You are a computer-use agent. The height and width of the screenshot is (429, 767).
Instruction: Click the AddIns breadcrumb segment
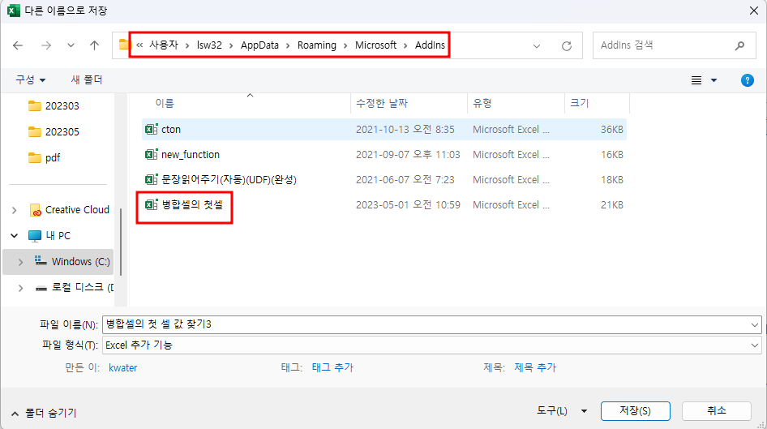pos(430,45)
